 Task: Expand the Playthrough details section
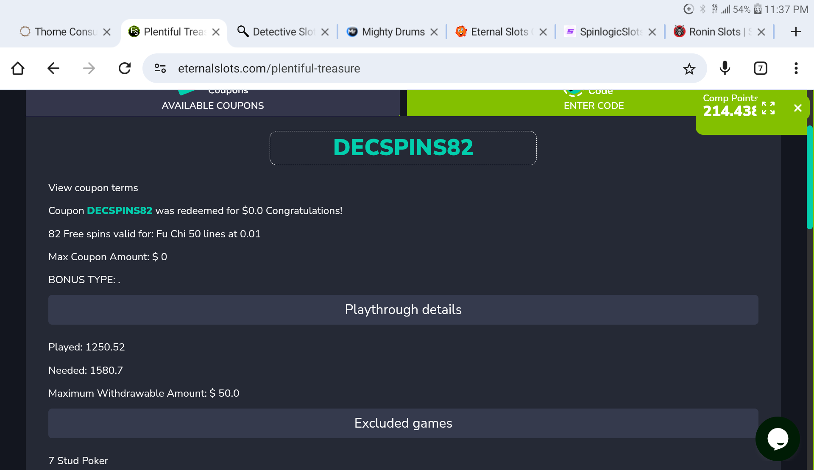[x=403, y=310]
